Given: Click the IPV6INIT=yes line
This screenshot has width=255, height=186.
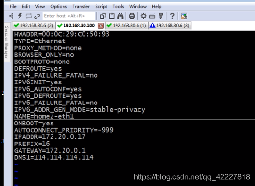Looking at the screenshot, I should coord(38,82).
